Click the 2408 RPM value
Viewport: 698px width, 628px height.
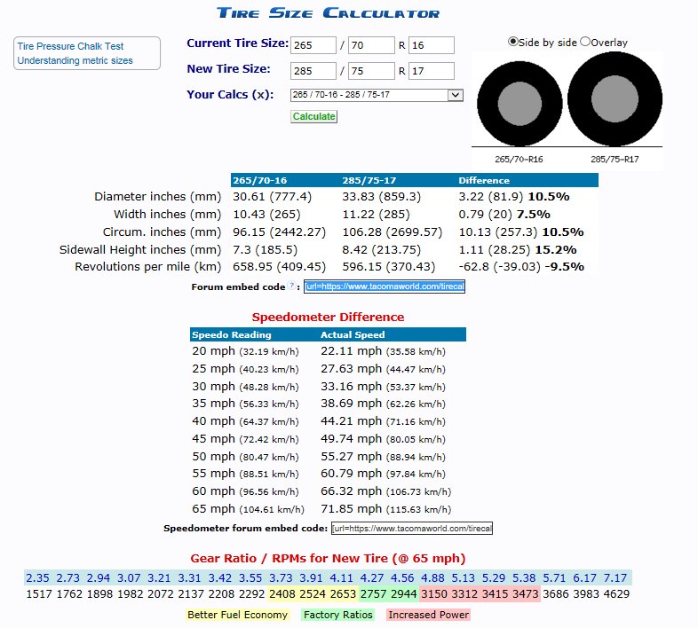(282, 594)
